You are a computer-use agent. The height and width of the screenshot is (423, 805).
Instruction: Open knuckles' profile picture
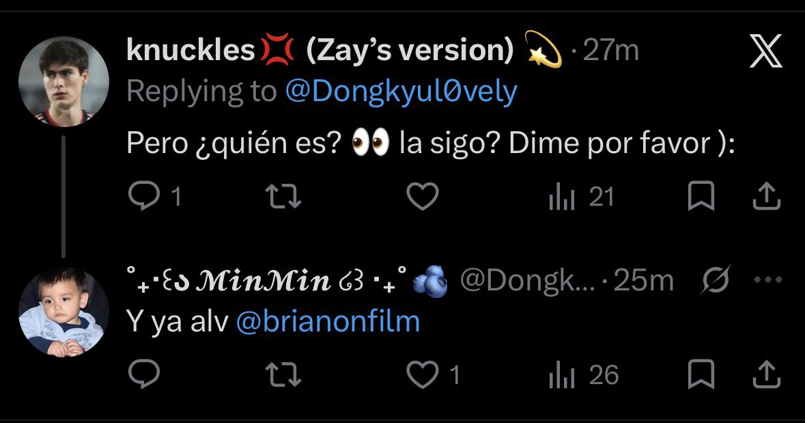point(63,82)
